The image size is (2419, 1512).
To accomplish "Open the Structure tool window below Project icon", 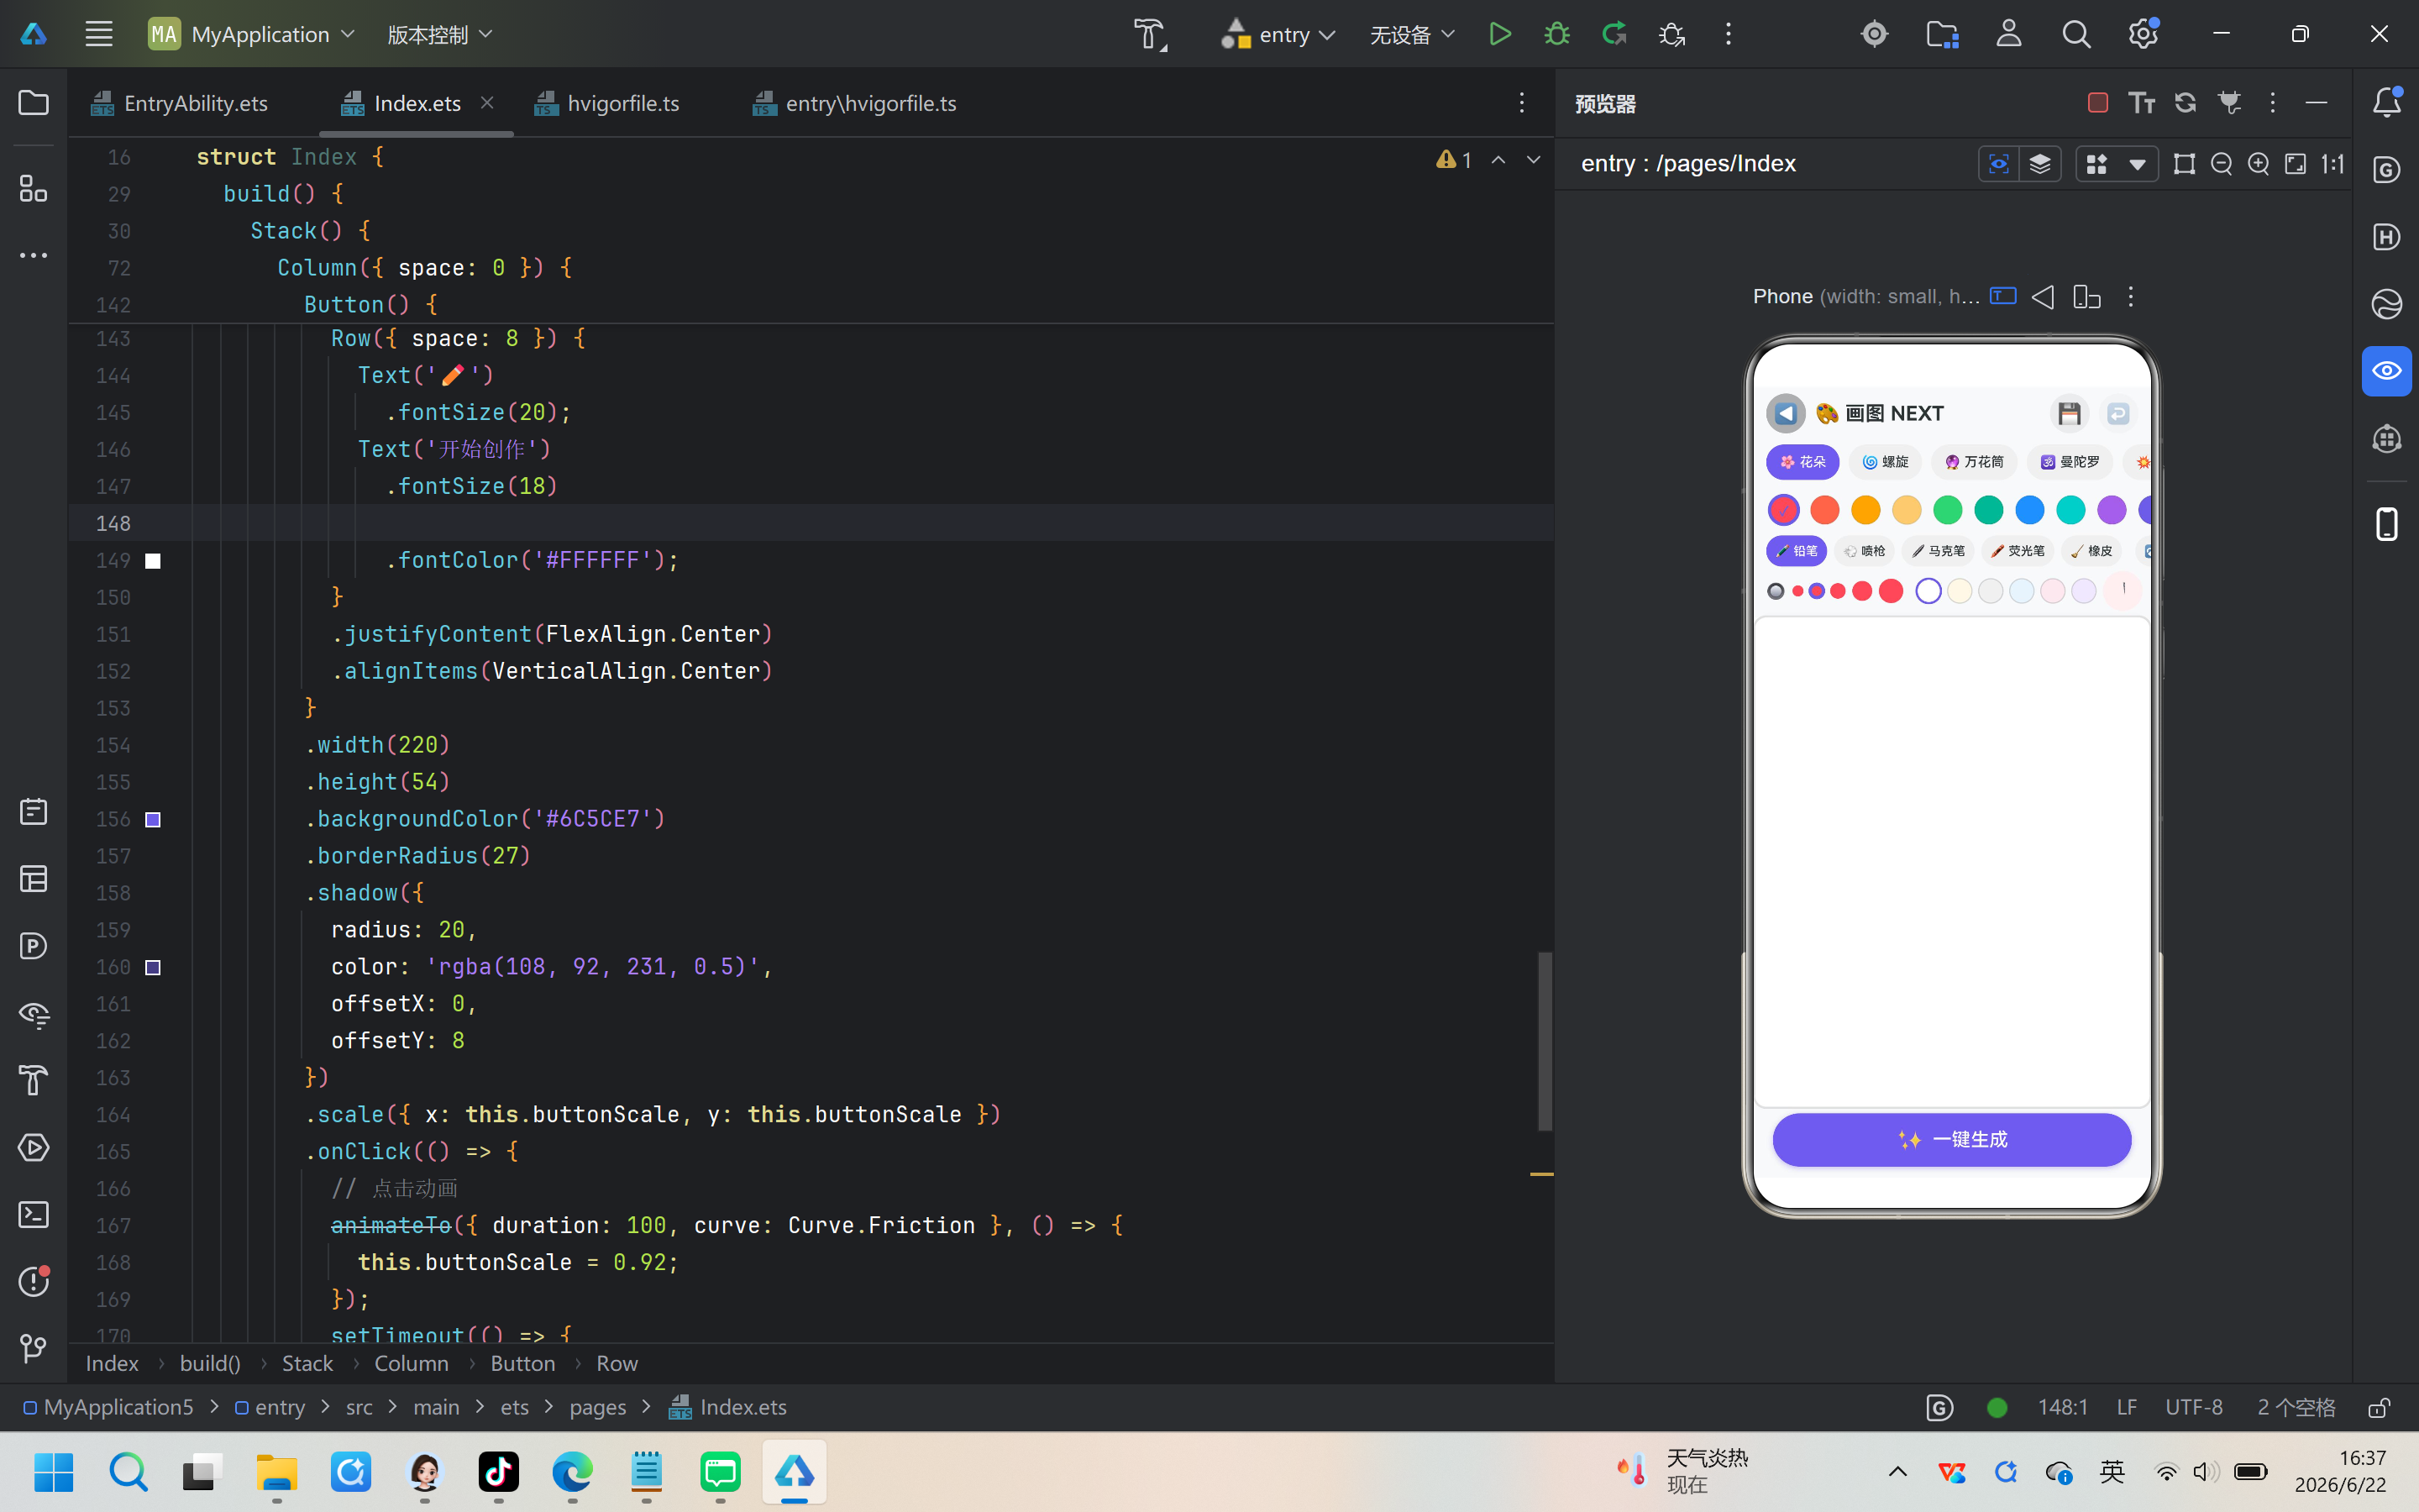I will pos(34,188).
